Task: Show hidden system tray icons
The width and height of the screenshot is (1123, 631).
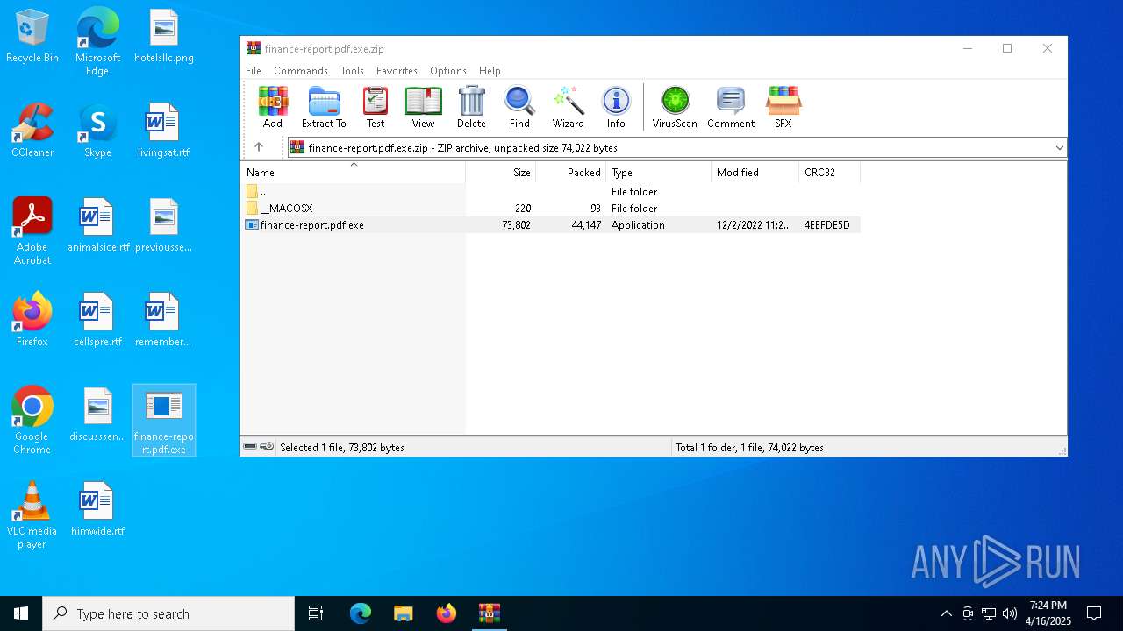Action: 946,613
